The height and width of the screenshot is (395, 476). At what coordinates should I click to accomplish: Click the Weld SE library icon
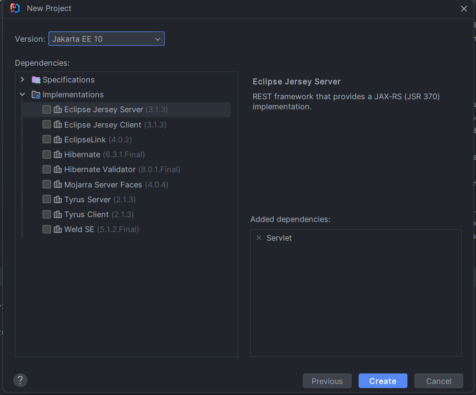click(x=58, y=229)
